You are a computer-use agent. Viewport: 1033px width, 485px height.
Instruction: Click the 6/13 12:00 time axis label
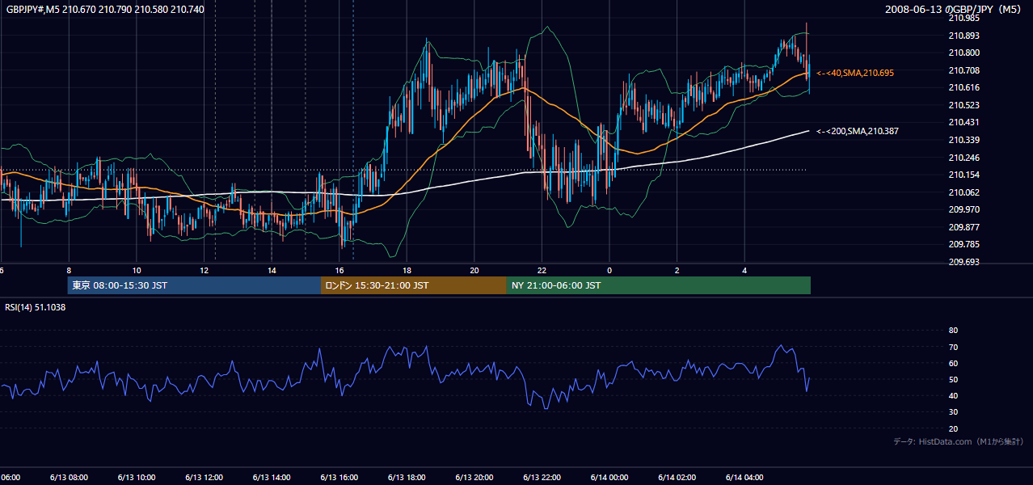[204, 477]
